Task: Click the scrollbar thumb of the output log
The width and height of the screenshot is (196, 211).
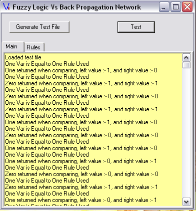Action: [x=186, y=65]
